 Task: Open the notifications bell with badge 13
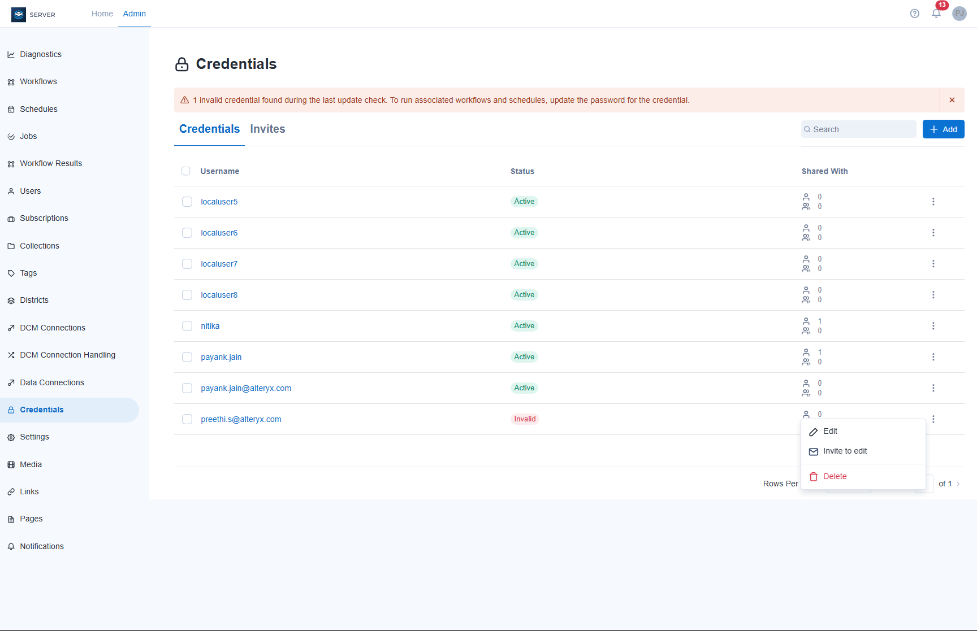pyautogui.click(x=936, y=14)
